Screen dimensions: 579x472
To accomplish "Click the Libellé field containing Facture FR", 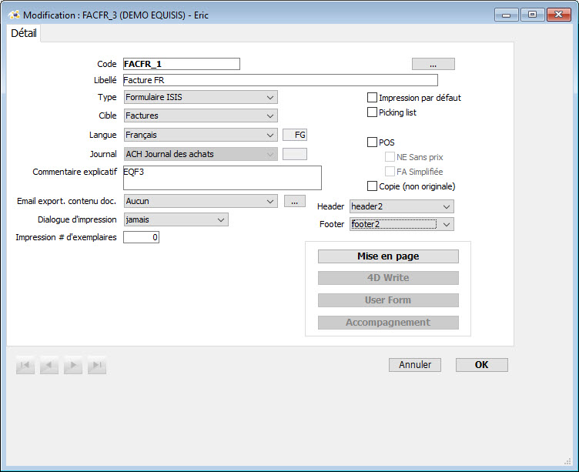I will click(279, 80).
